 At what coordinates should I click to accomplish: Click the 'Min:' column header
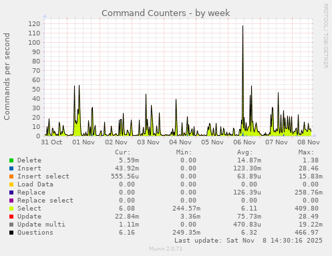pos(184,152)
